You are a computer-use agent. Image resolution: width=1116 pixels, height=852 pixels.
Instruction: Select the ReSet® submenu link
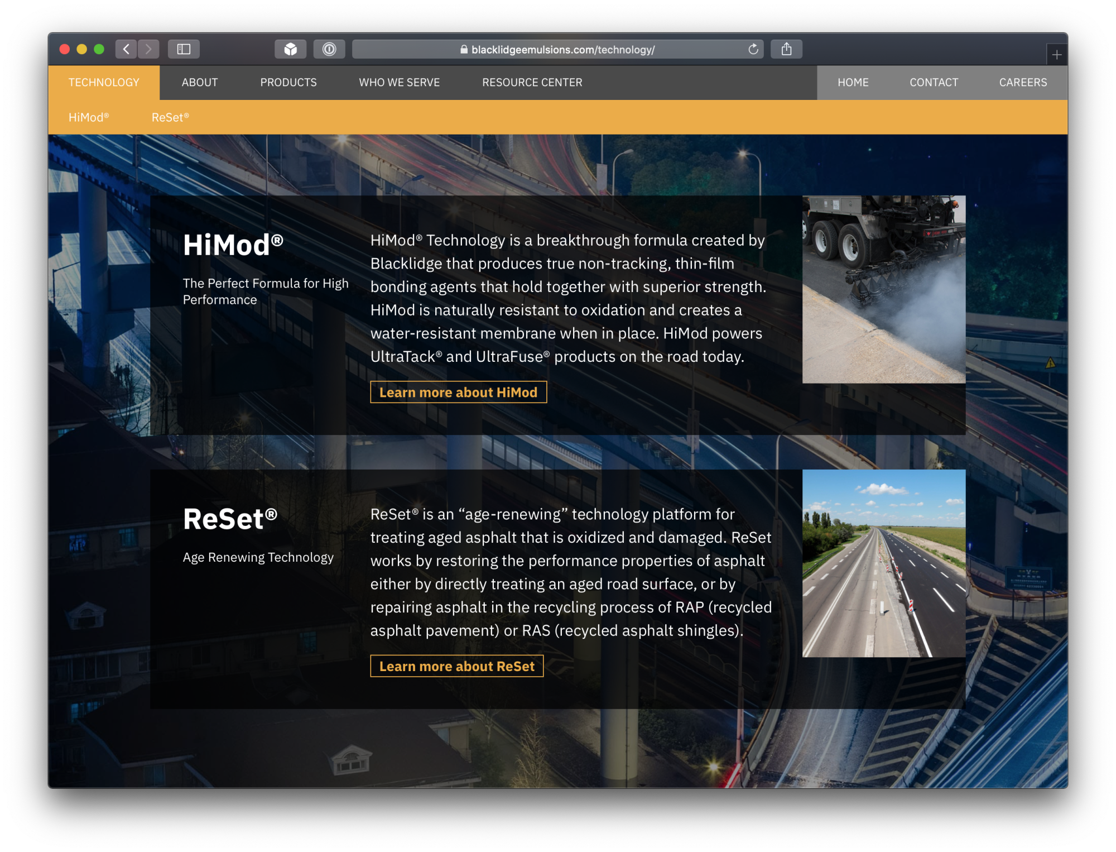point(170,117)
